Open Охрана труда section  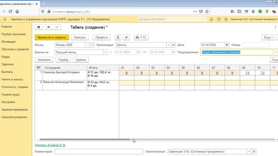tap(10, 94)
